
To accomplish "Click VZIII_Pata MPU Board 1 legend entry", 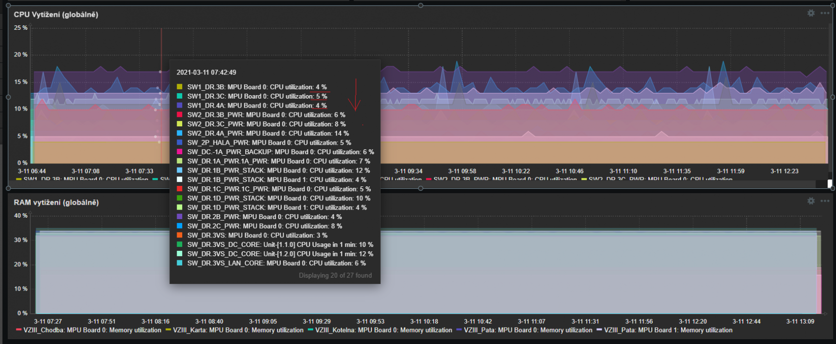I will click(668, 330).
